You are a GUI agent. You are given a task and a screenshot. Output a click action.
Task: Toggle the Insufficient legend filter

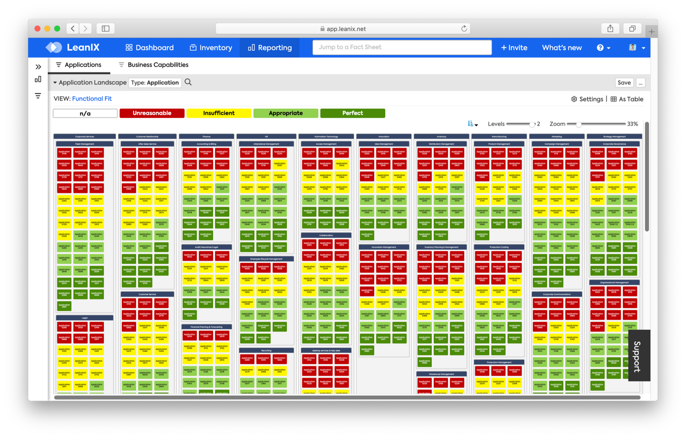coord(219,113)
